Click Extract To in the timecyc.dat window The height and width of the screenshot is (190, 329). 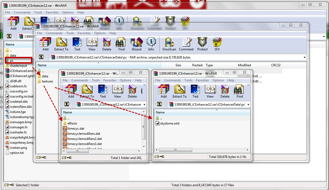coord(87,91)
